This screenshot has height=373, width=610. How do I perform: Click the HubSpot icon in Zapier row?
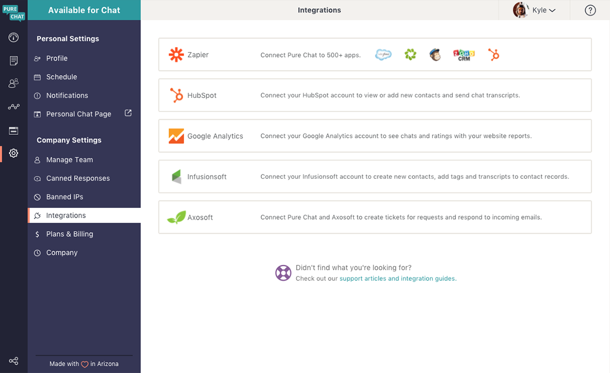click(493, 55)
